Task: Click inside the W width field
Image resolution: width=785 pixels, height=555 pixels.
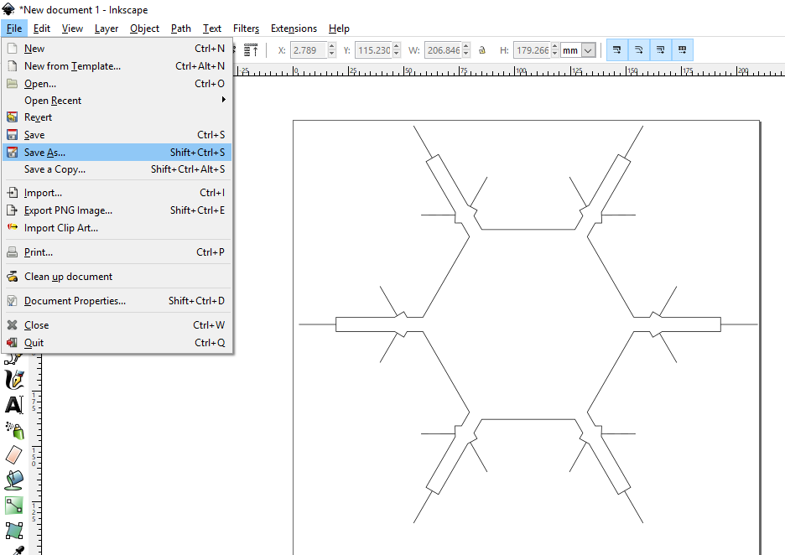Action: click(443, 49)
